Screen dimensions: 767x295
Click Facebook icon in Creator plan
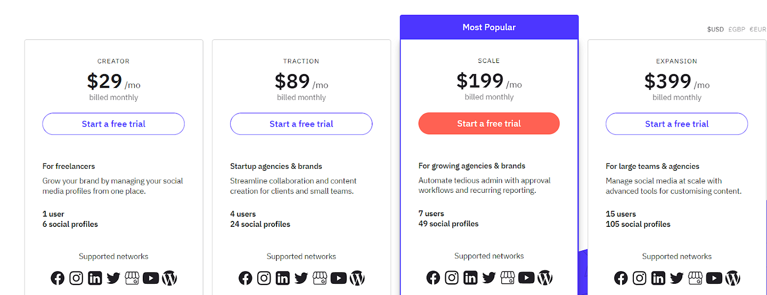pos(58,278)
